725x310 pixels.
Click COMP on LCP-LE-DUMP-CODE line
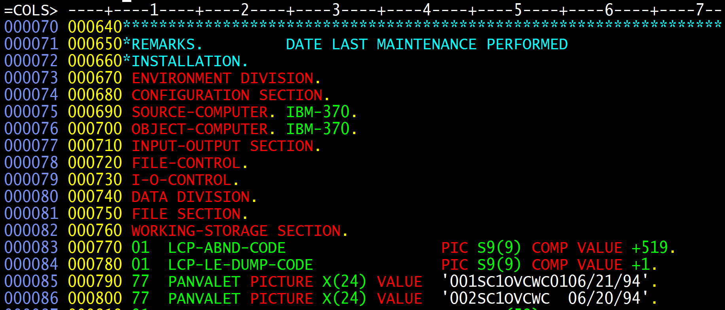(x=549, y=265)
